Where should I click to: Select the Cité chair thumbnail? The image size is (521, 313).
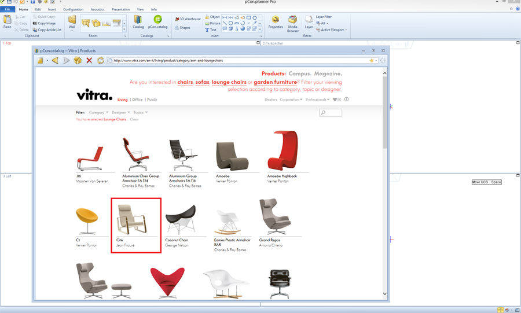tap(132, 219)
